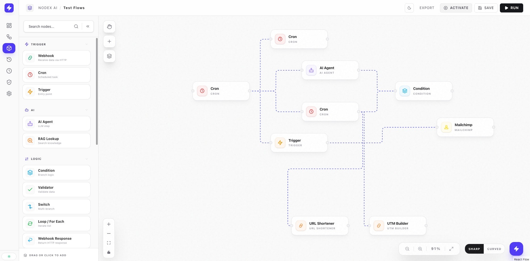Open the AI assistant lightning button

pos(516,249)
